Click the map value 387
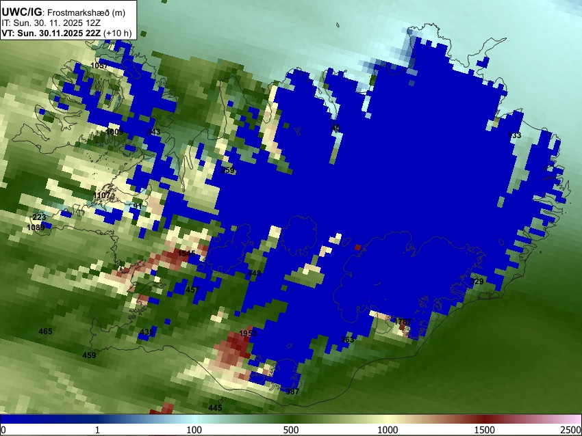The image size is (582, 436). coord(292,391)
